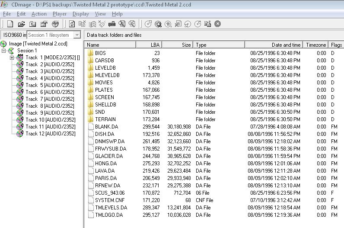Image resolution: width=344 pixels, height=228 pixels.
Task: Click the file icon beside SCUS_943.06
Action: coord(91,193)
